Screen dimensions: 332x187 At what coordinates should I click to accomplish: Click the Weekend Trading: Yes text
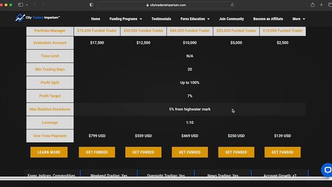pyautogui.click(x=109, y=176)
